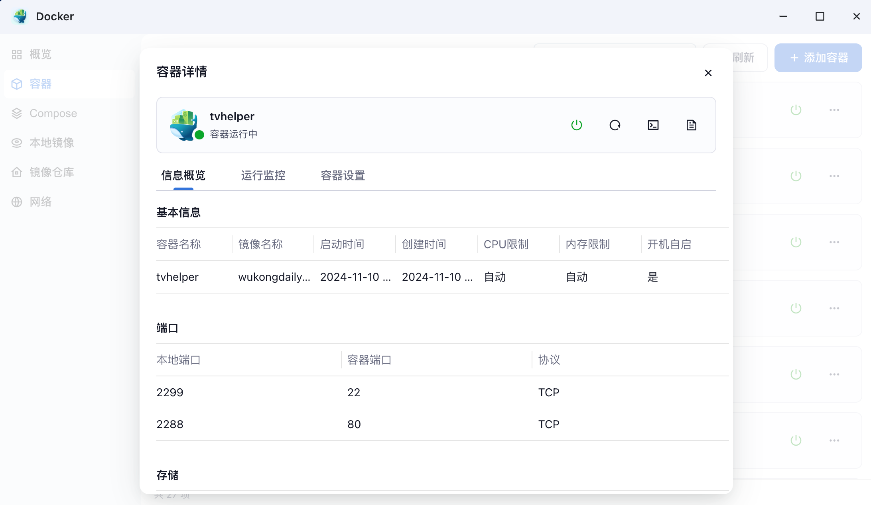Click the 容器 cube icon in sidebar

[x=17, y=84]
